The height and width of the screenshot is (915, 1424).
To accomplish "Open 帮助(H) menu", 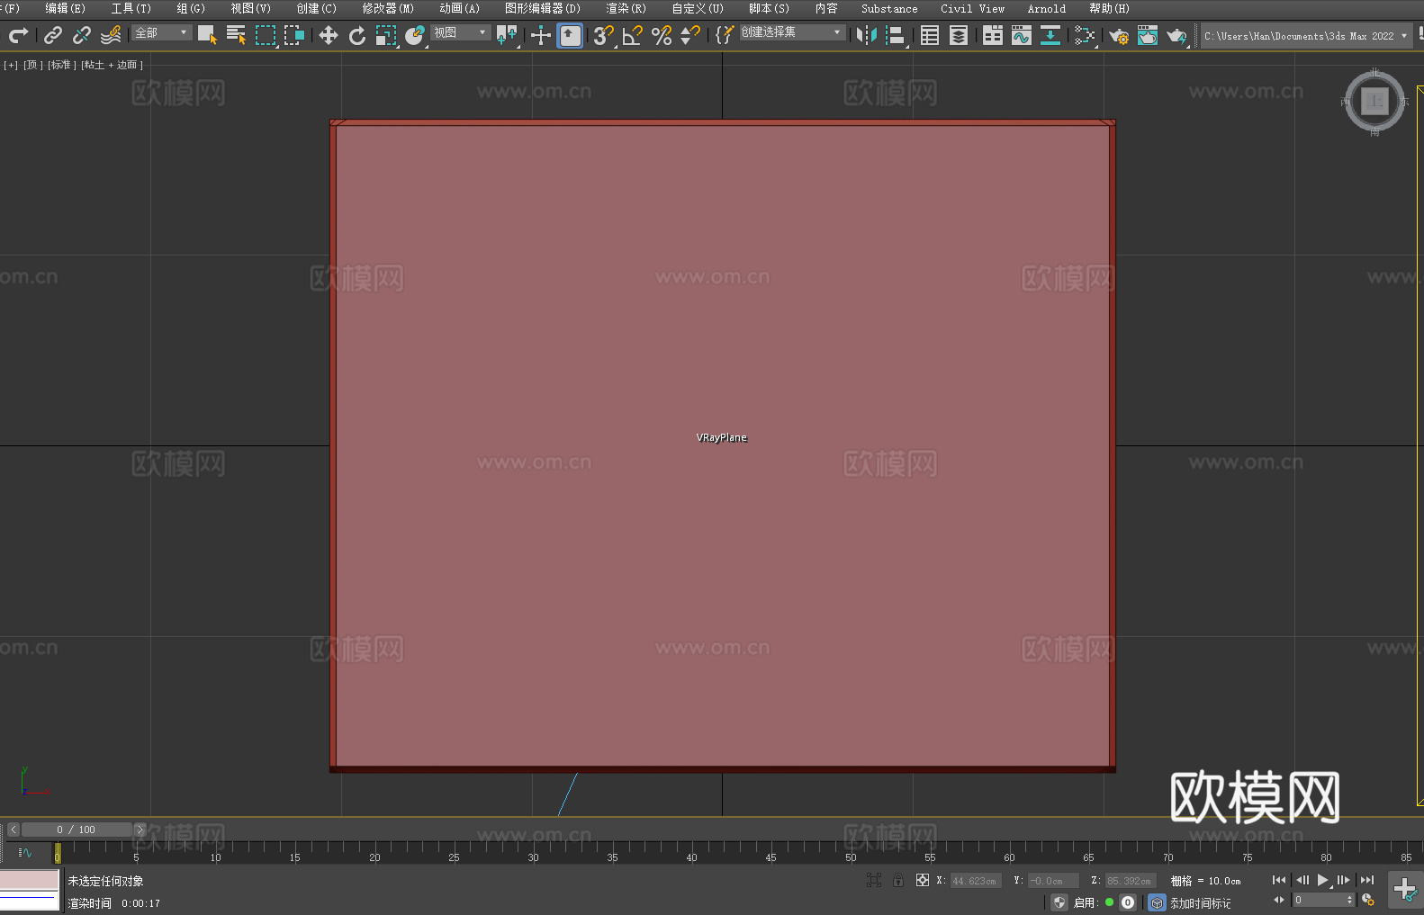I will [1109, 8].
